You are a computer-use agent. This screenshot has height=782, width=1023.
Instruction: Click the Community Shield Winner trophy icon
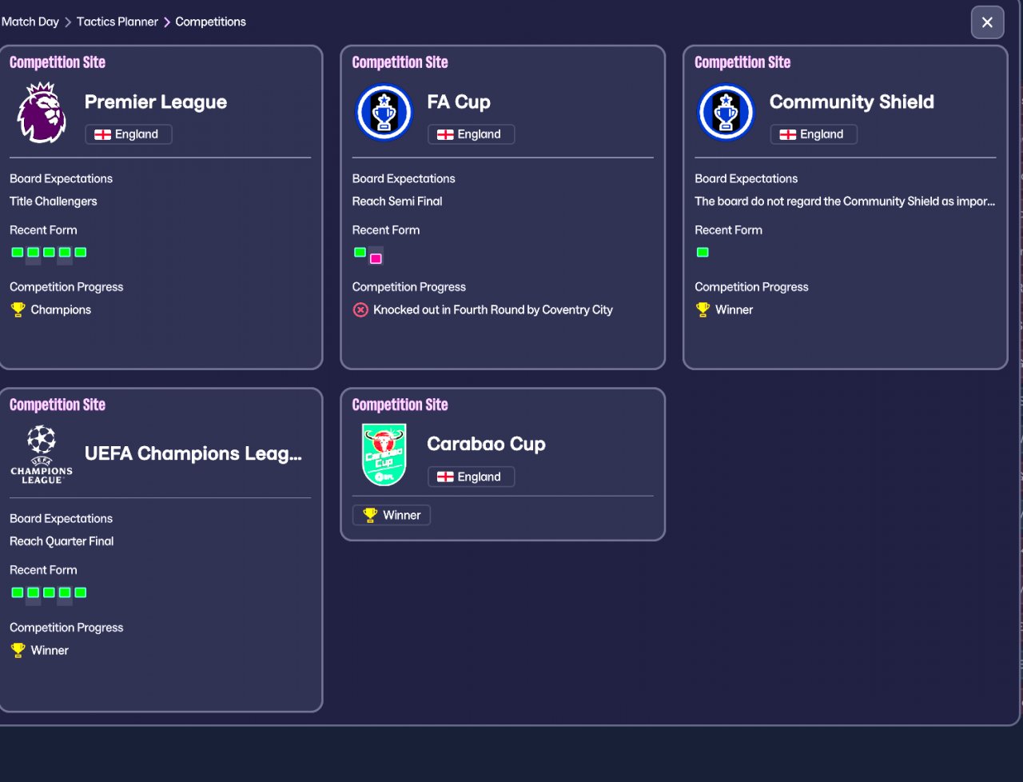coord(703,309)
